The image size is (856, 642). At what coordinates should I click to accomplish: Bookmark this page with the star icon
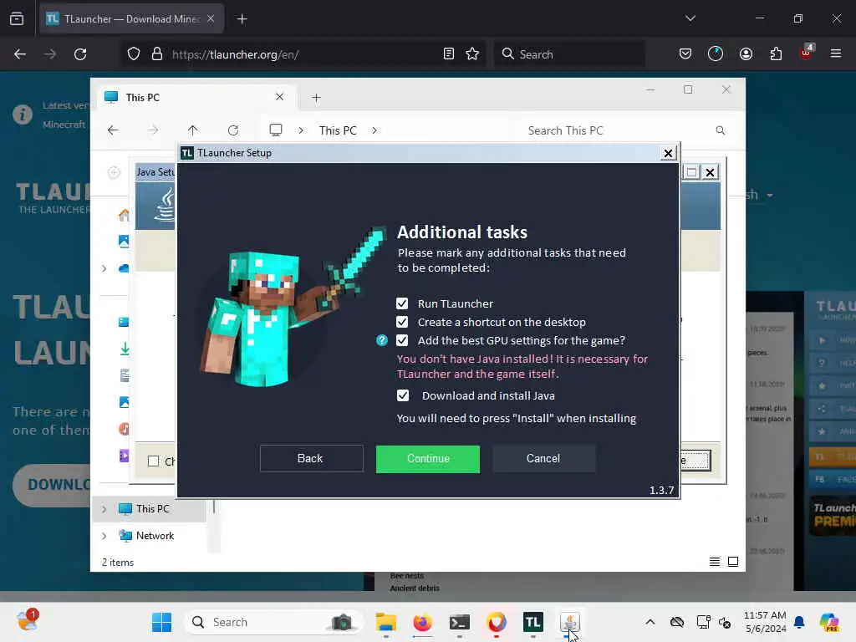tap(472, 53)
